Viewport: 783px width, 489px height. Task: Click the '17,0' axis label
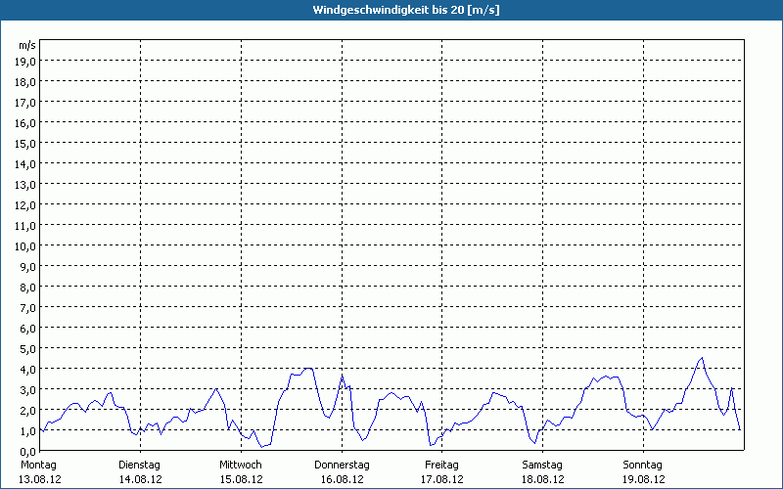point(25,103)
